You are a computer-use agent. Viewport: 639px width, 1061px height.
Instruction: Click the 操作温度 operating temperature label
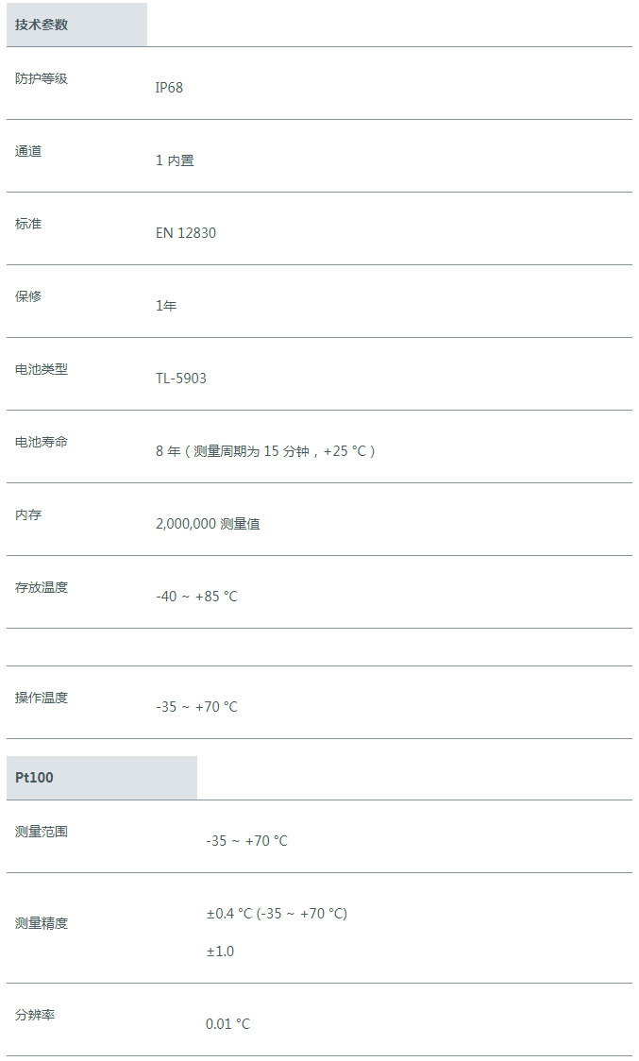pyautogui.click(x=42, y=698)
